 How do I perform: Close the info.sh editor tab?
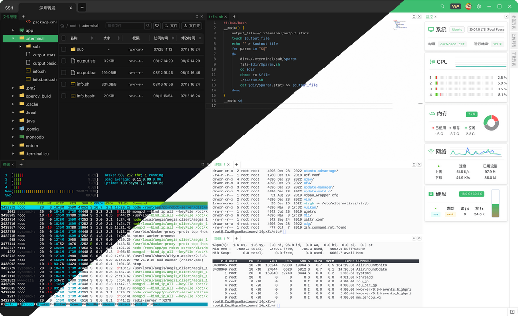pos(225,17)
